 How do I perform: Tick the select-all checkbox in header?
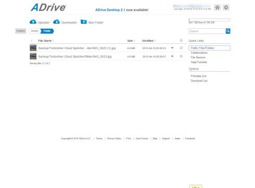point(181,40)
